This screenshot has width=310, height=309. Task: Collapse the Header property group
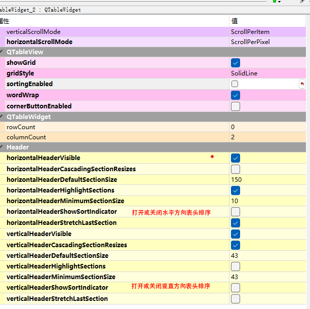pos(2,147)
